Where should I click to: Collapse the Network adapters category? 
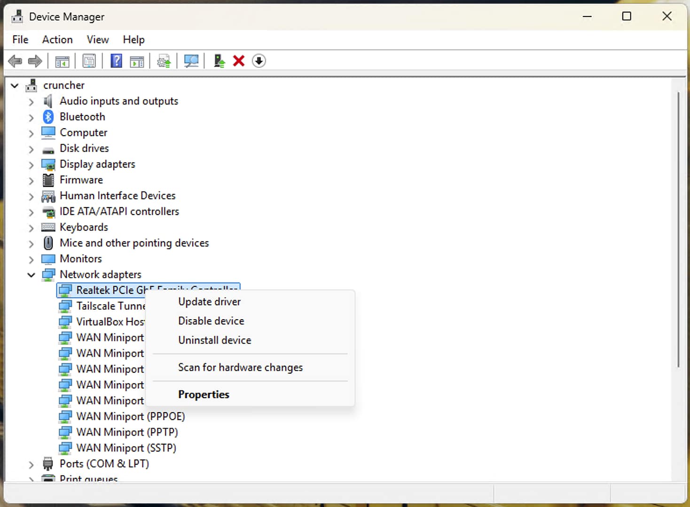click(x=31, y=275)
